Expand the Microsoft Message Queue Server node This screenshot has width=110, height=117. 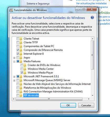coord(14,81)
